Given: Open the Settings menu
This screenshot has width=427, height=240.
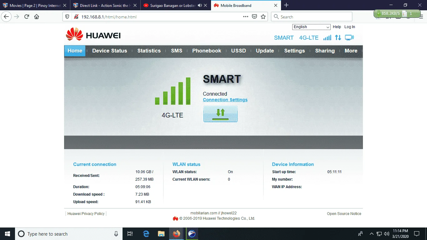Looking at the screenshot, I should point(294,51).
